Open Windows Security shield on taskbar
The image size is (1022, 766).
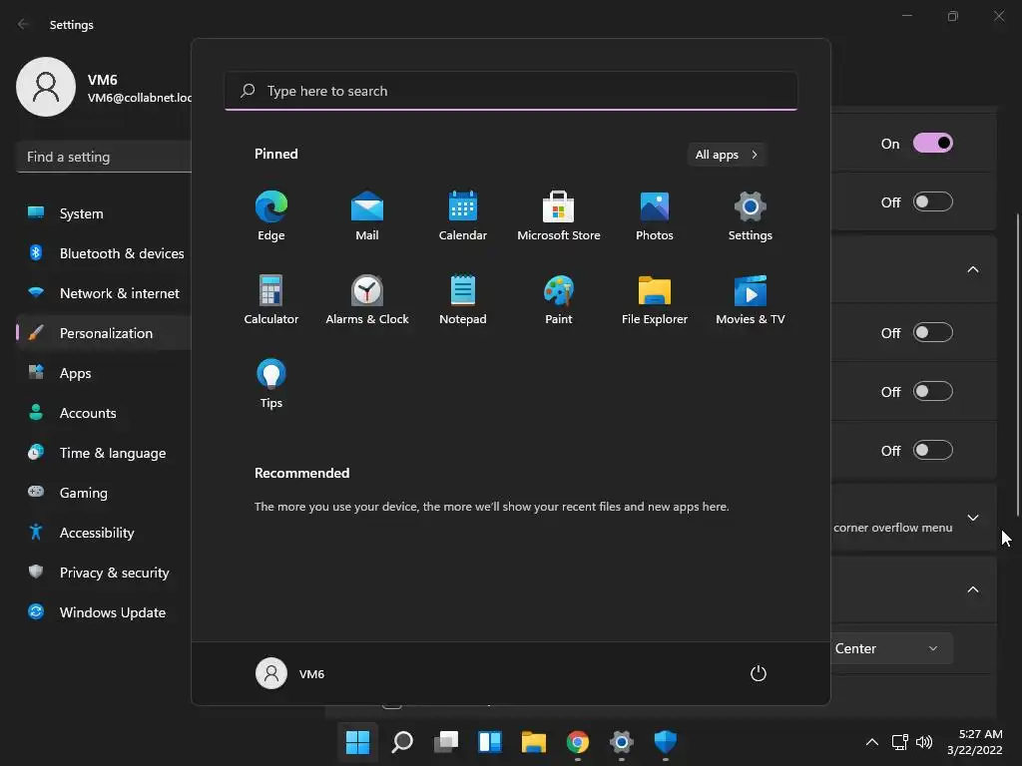[666, 742]
